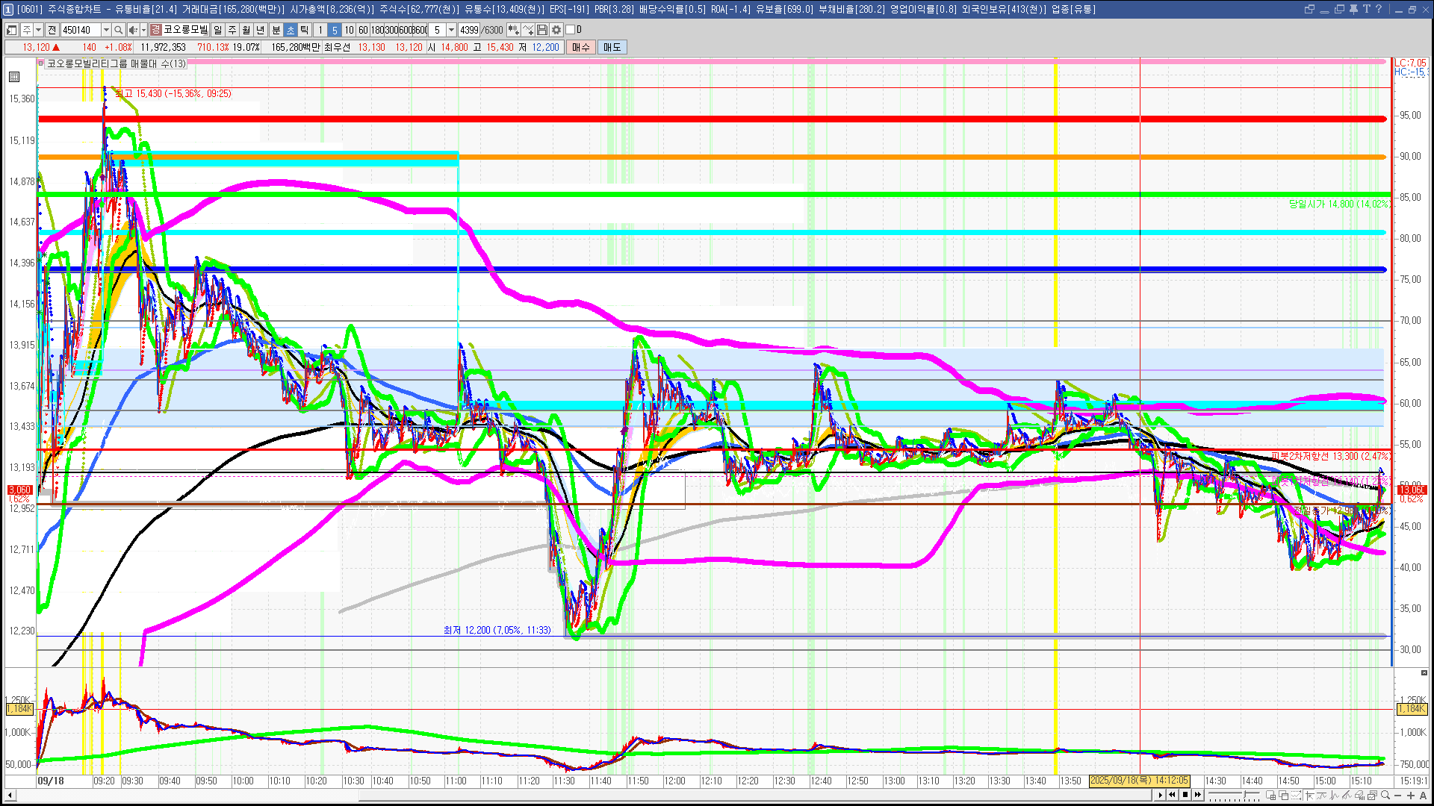The width and height of the screenshot is (1434, 806).
Task: Click the save chart floppy icon
Action: 542,30
